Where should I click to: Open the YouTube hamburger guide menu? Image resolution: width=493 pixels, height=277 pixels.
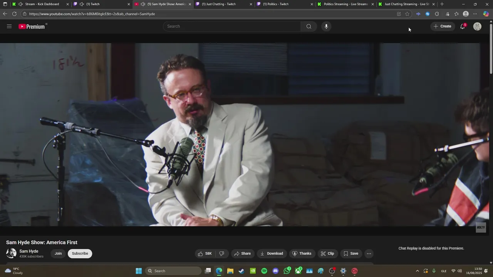click(x=9, y=26)
